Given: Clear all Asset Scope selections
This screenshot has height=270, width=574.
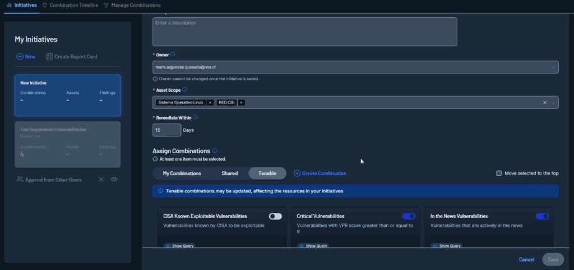Looking at the screenshot, I should 545,102.
